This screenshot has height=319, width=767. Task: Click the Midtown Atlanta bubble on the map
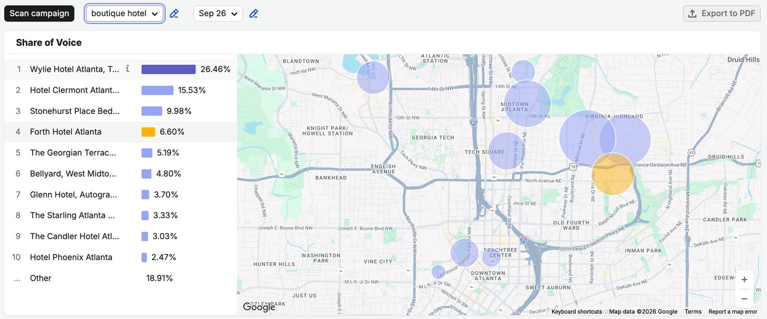point(527,104)
